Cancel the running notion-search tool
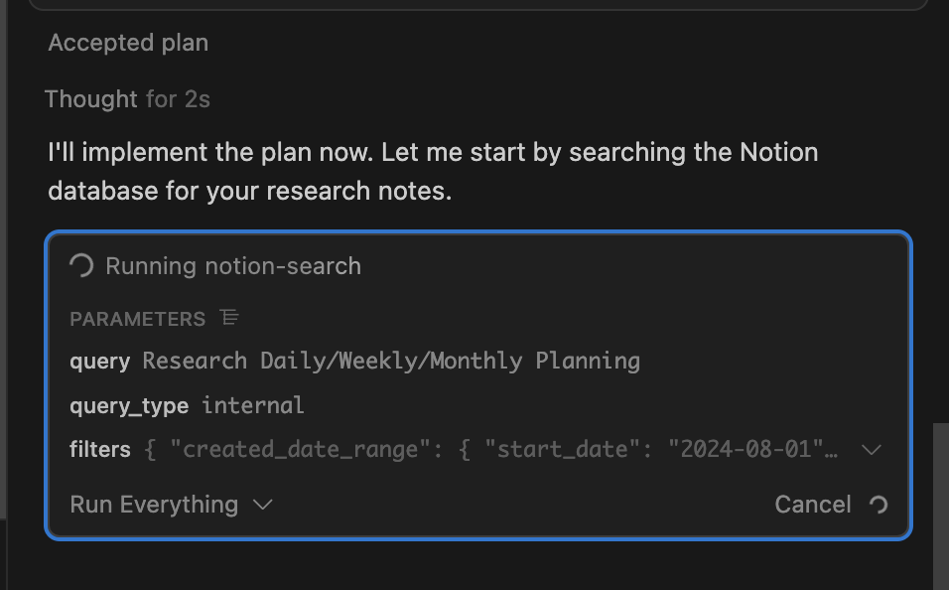This screenshot has height=590, width=949. point(812,505)
